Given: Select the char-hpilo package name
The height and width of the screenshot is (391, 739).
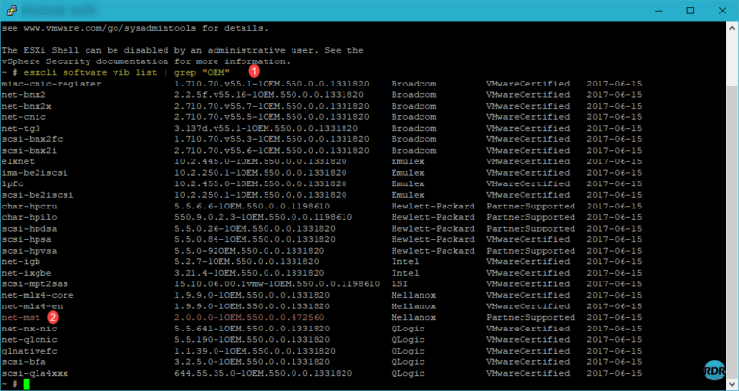Looking at the screenshot, I should [x=29, y=217].
